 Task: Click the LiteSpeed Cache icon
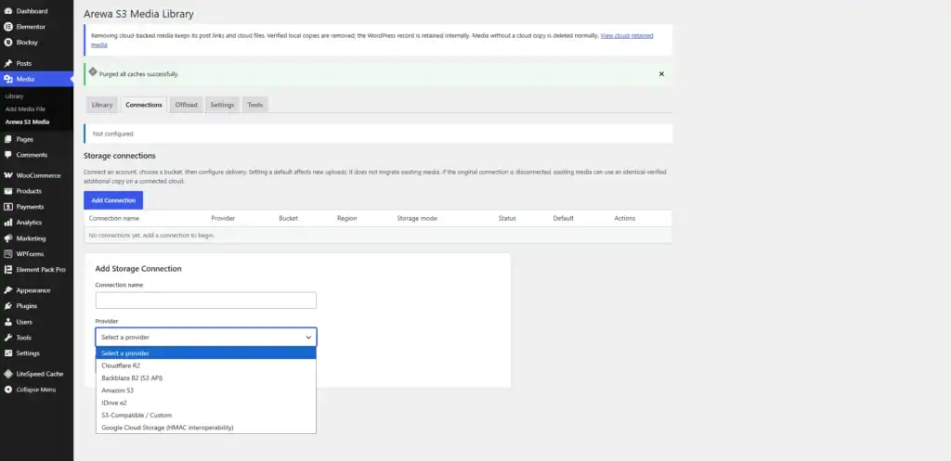coord(7,374)
